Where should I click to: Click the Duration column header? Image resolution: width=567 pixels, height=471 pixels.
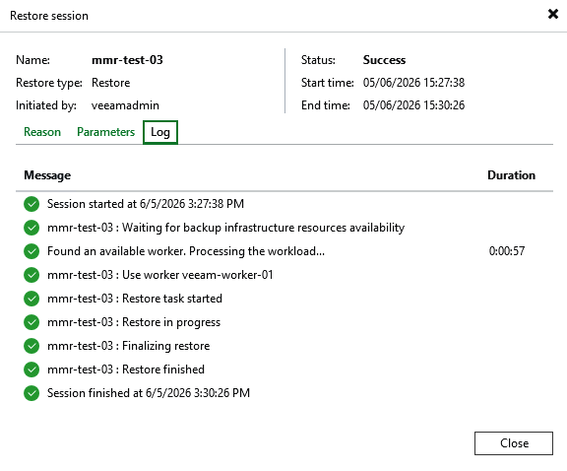(511, 175)
